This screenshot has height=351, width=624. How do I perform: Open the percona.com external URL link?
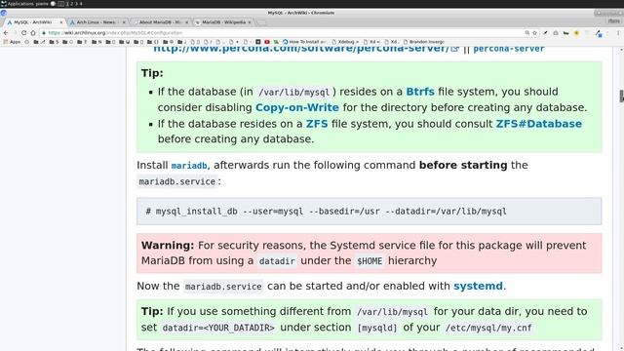click(305, 49)
